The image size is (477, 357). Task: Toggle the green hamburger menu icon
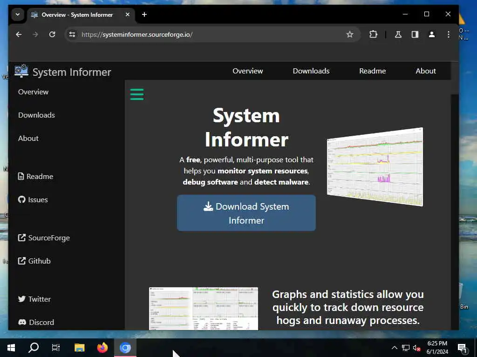coord(137,94)
